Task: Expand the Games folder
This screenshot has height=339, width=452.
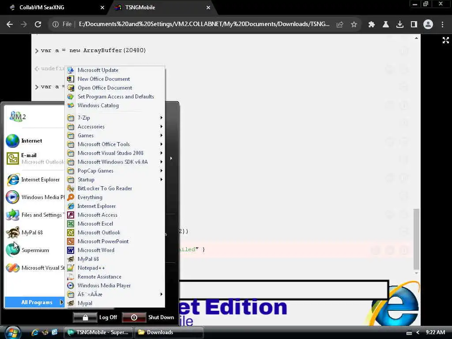Action: click(115, 136)
